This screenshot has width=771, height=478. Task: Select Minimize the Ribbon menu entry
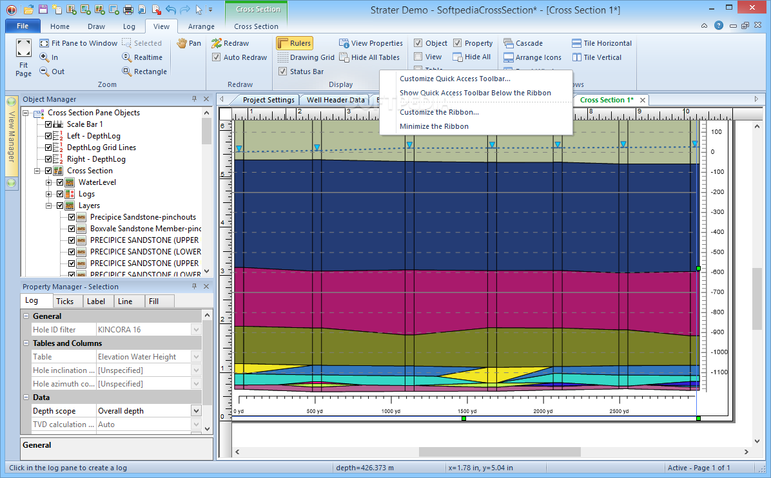pyautogui.click(x=434, y=126)
